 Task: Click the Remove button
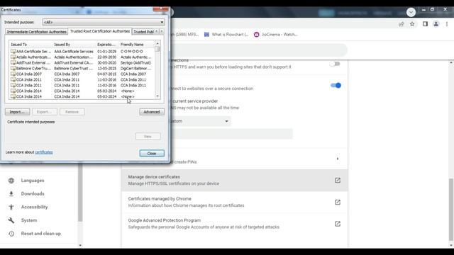pyautogui.click(x=72, y=112)
